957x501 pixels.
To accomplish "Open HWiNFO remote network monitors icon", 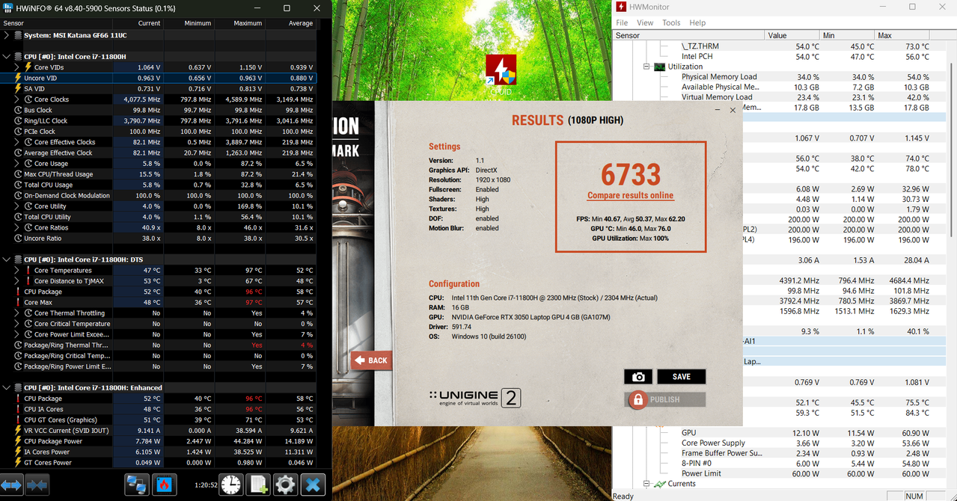I will 136,485.
